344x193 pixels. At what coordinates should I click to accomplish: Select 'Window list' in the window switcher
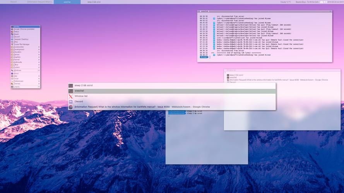[x=172, y=96]
